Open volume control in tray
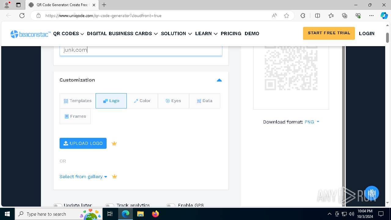The width and height of the screenshot is (391, 220). click(352, 214)
